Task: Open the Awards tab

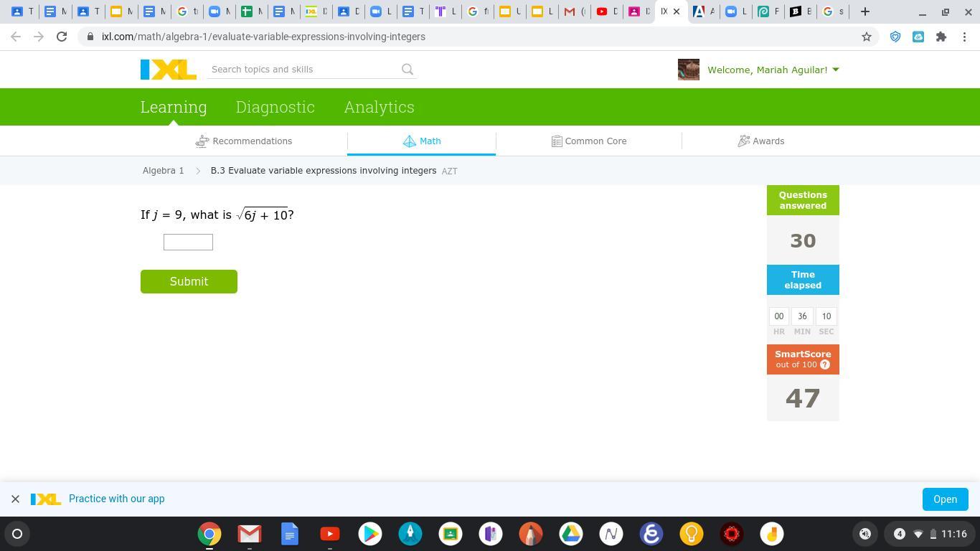Action: tap(761, 141)
